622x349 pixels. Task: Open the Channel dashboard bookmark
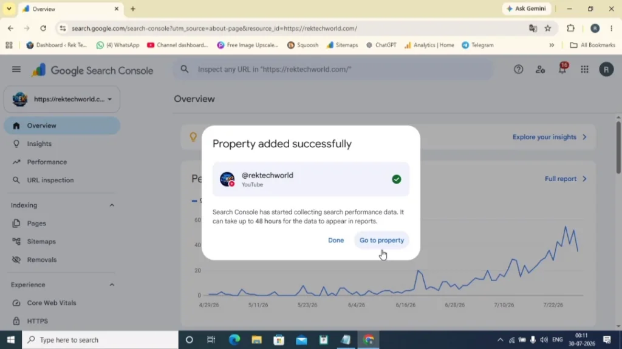coord(177,45)
